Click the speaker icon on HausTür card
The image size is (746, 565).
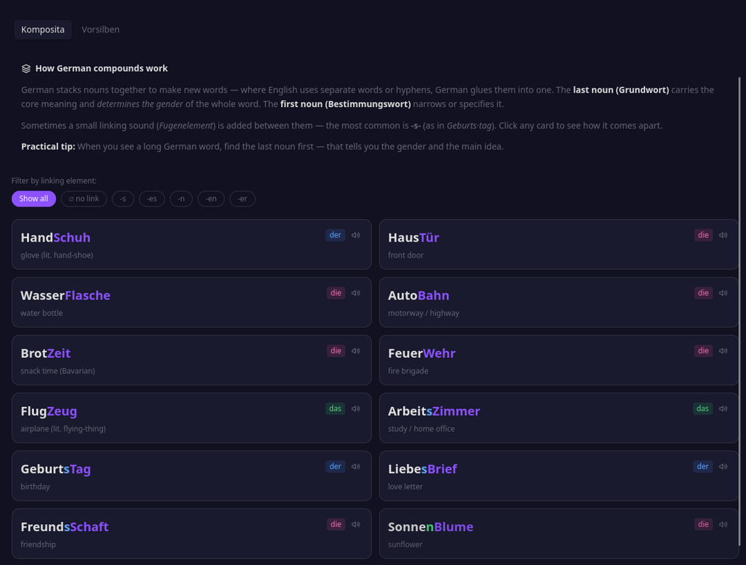[x=723, y=235]
